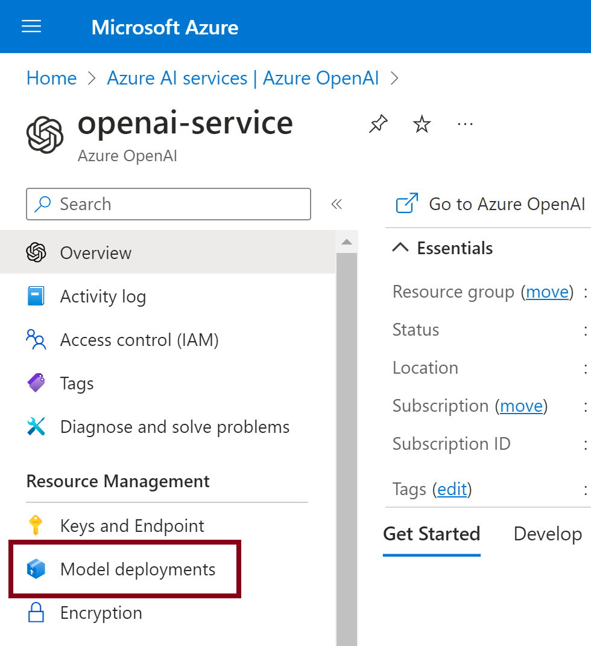Image resolution: width=591 pixels, height=646 pixels.
Task: Click the Diagnose wrench icon
Action: pos(36,427)
